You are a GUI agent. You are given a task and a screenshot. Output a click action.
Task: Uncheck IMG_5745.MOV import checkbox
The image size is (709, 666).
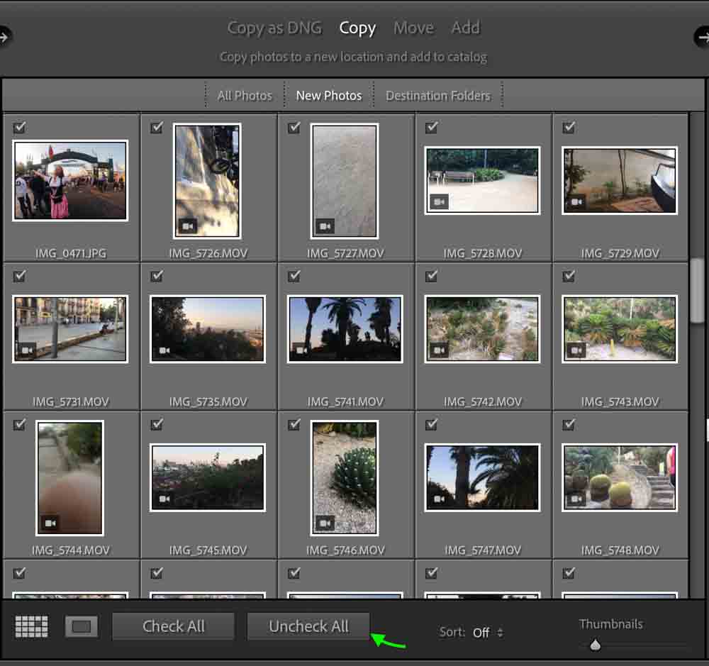(157, 424)
